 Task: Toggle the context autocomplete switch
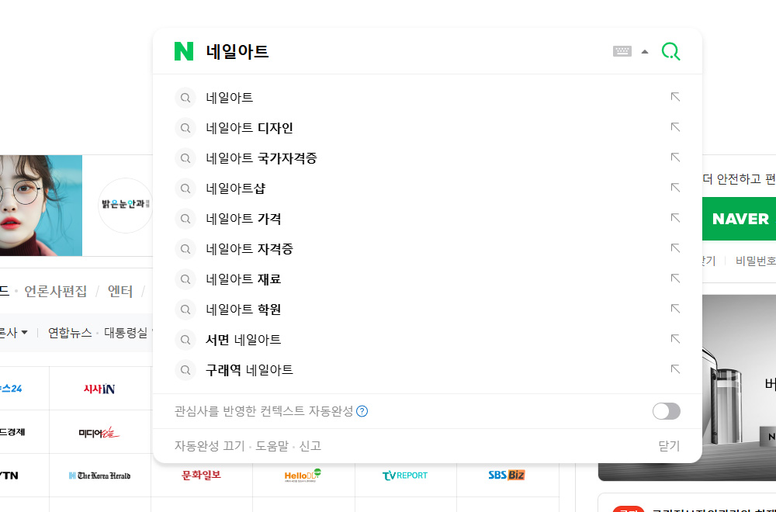[666, 411]
